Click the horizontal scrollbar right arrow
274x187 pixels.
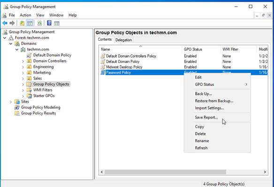265,172
